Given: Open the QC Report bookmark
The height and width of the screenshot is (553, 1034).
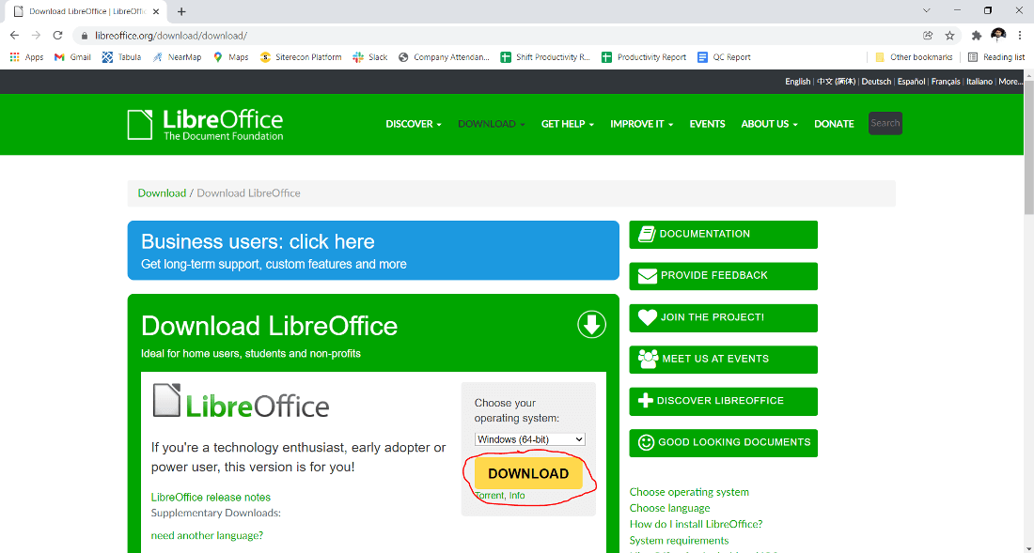Looking at the screenshot, I should click(724, 57).
